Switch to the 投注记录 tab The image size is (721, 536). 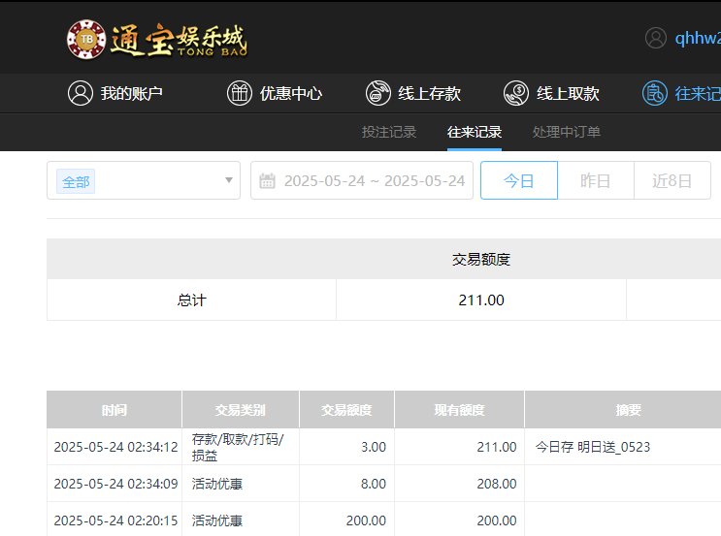(x=389, y=132)
